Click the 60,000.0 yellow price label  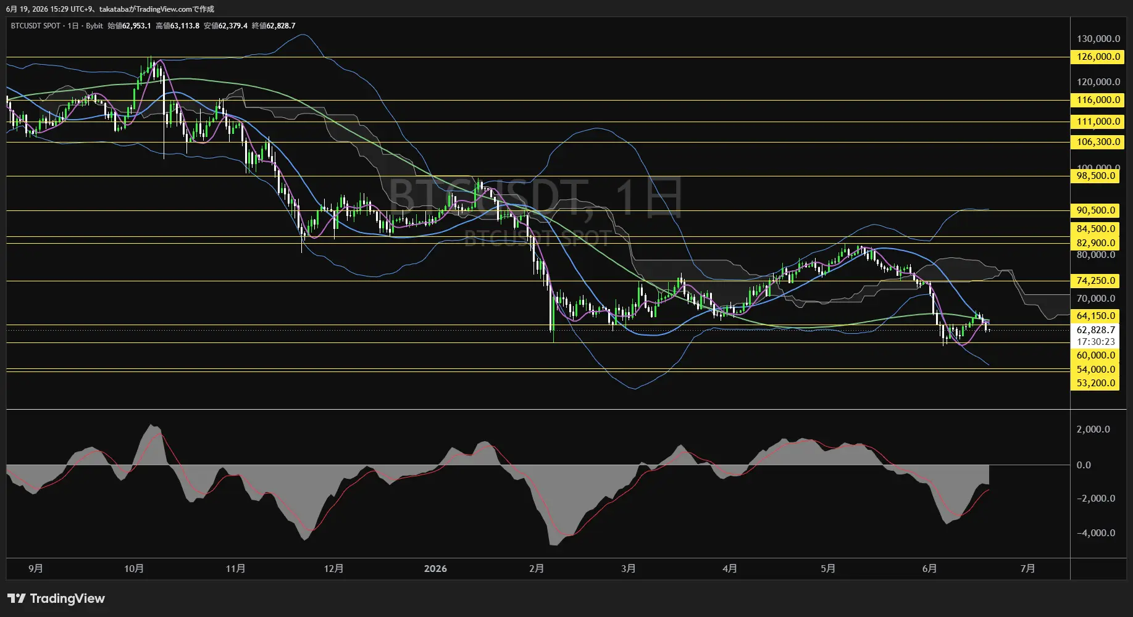pyautogui.click(x=1096, y=355)
